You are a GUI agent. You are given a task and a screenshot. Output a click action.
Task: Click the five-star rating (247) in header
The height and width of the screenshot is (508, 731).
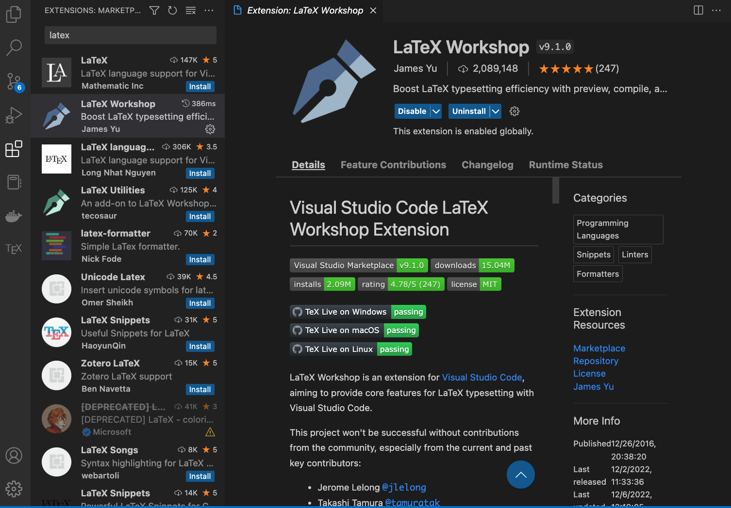pyautogui.click(x=579, y=69)
